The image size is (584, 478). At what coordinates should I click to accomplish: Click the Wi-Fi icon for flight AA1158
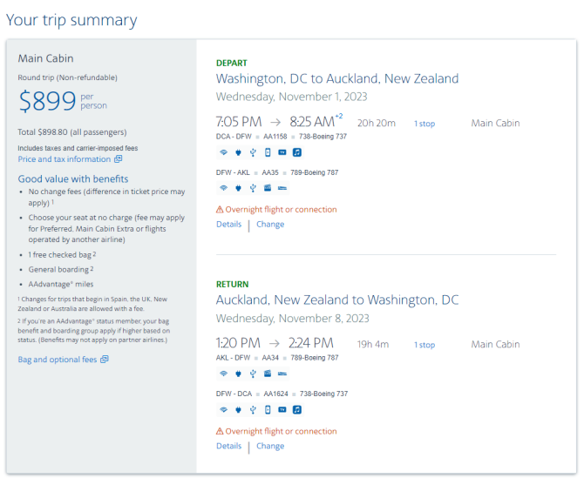coord(223,152)
